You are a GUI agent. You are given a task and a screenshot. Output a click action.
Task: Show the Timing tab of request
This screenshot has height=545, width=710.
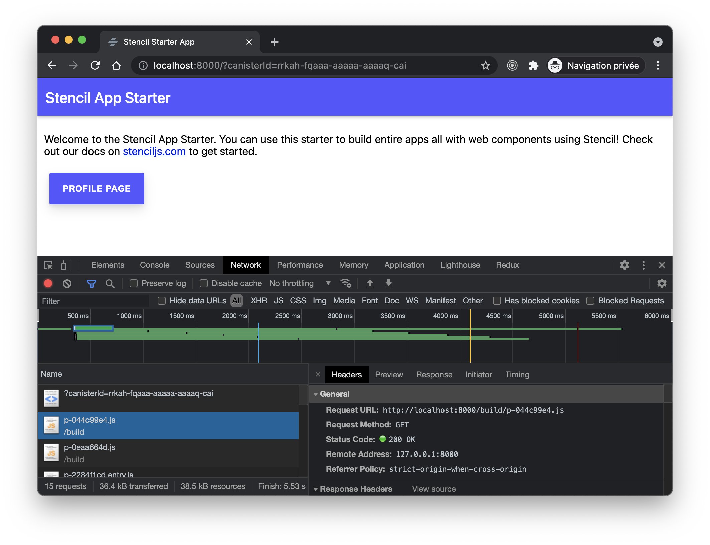[517, 375]
